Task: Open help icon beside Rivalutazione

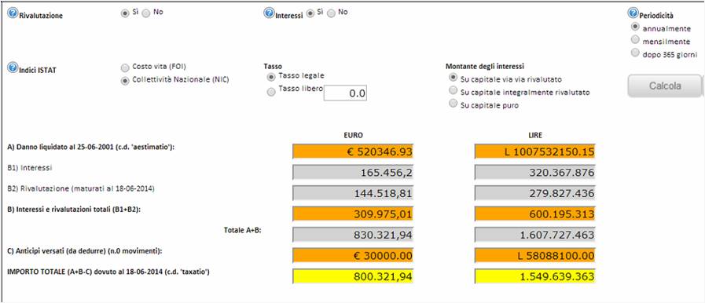Action: (13, 13)
